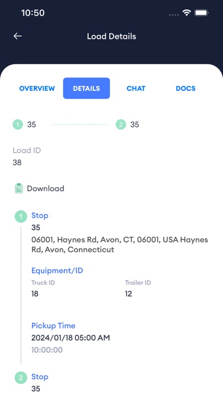
Task: Tap the Haynes Rd Avon address text
Action: point(119,245)
